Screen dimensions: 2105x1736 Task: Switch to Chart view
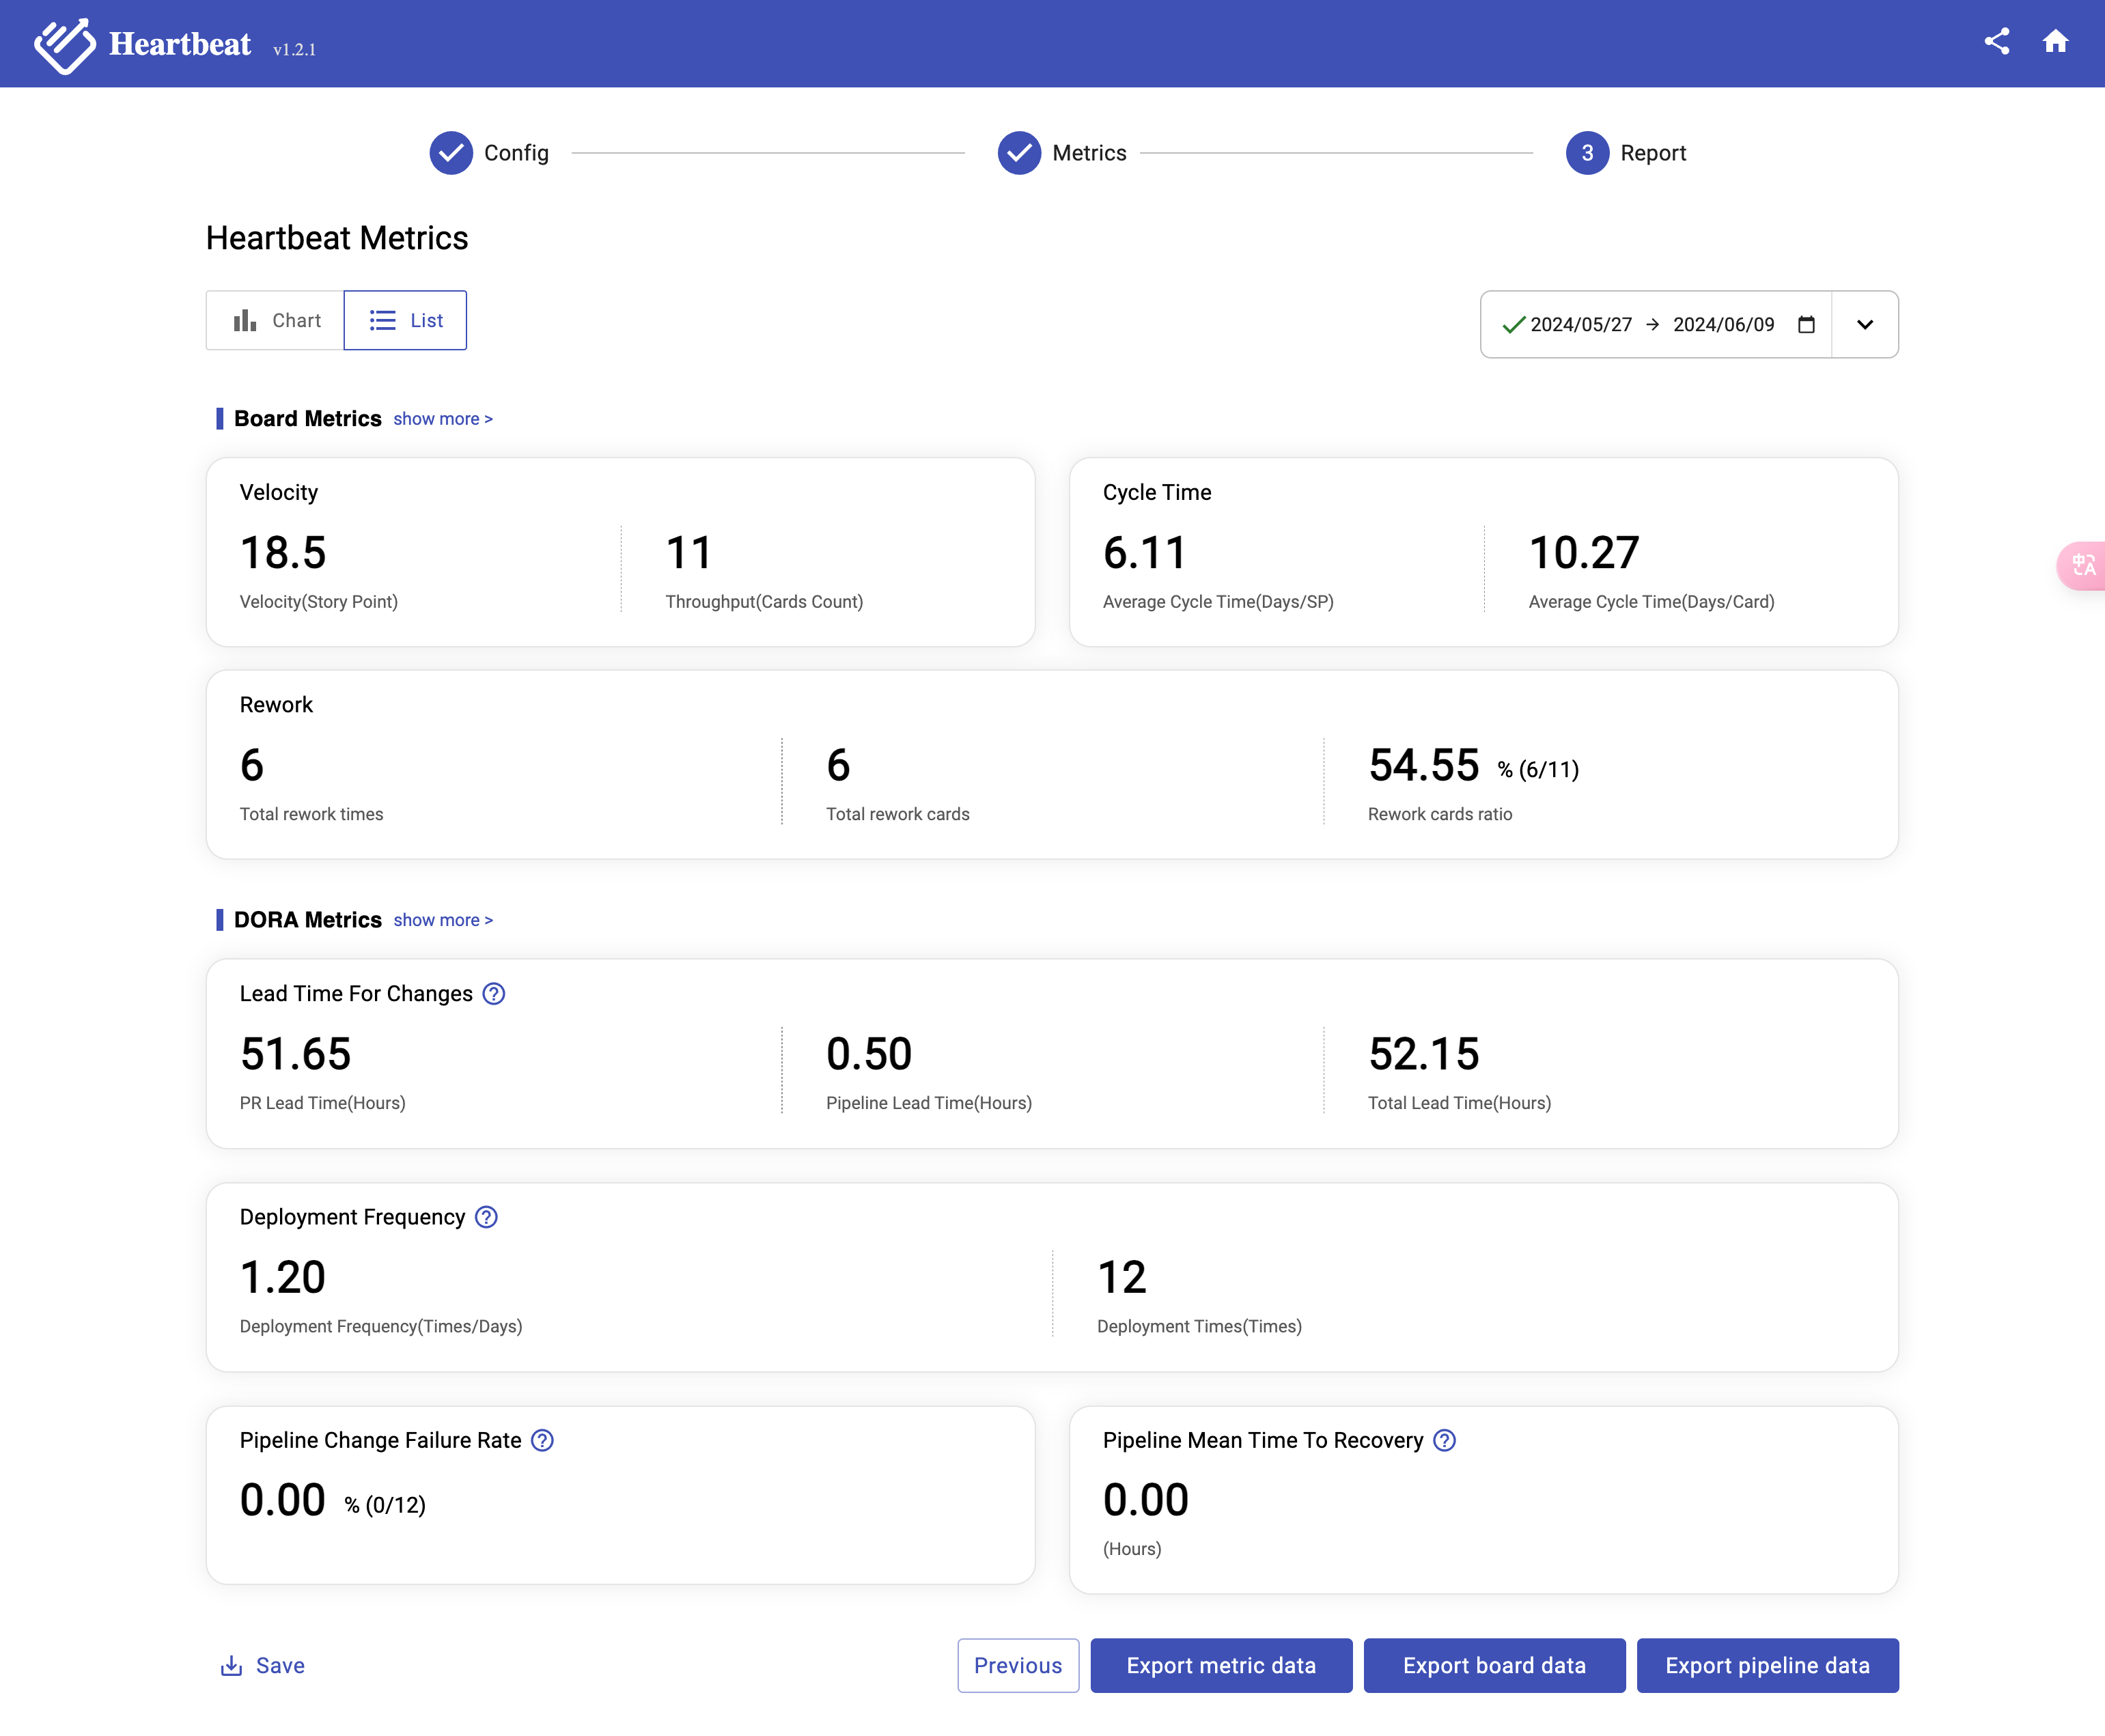(276, 320)
